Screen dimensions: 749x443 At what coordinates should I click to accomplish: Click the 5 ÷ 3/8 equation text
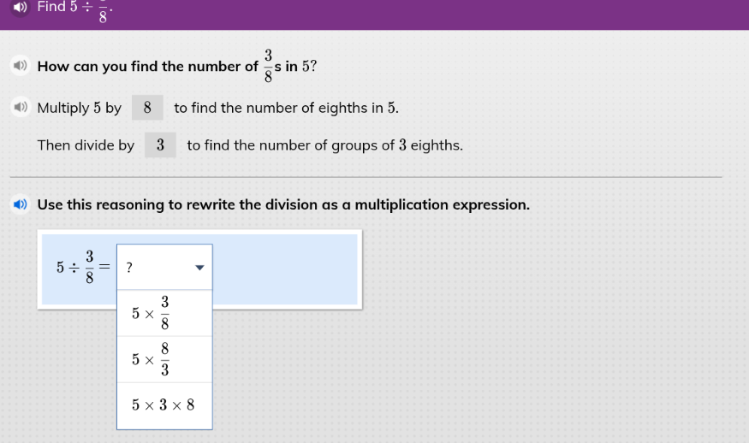(x=83, y=268)
